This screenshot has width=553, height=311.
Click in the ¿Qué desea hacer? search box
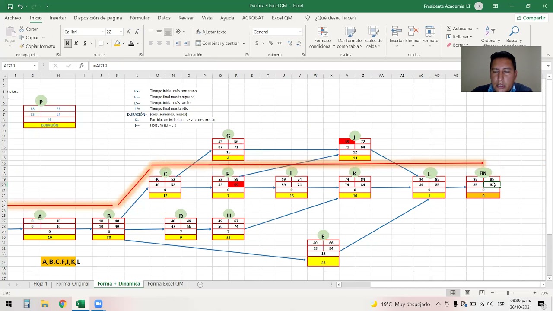click(335, 18)
